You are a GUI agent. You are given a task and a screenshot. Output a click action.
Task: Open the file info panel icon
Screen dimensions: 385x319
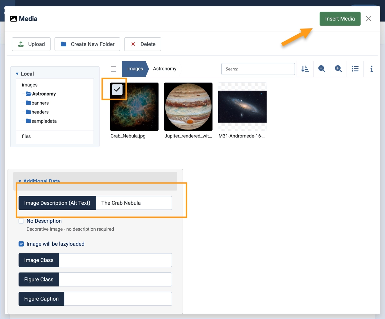(371, 69)
